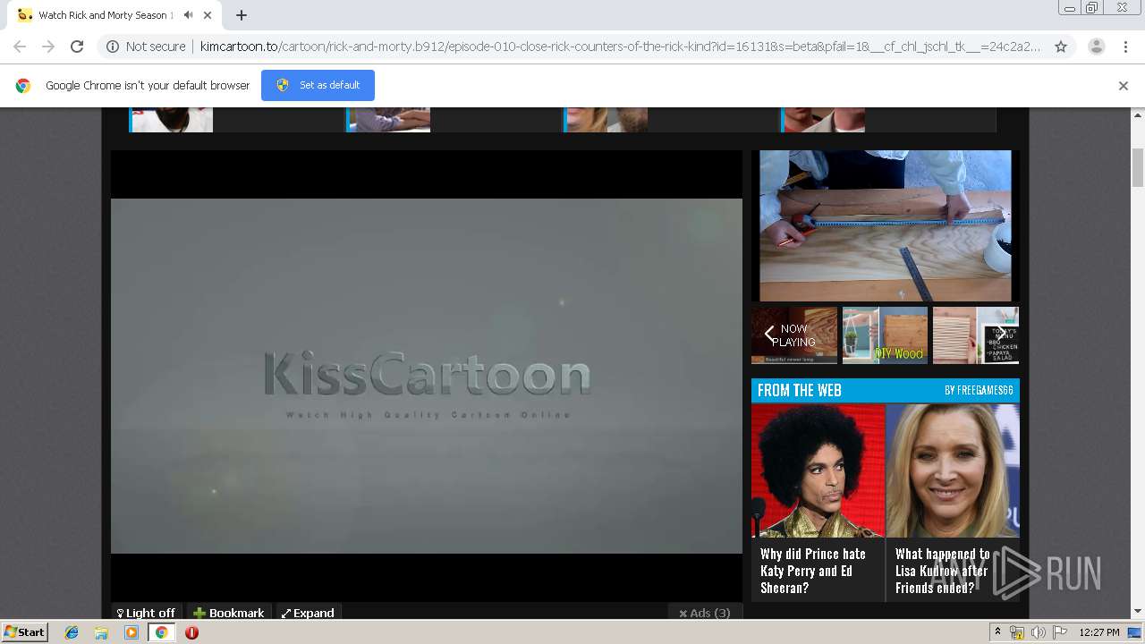Dismiss the default browser infobar
The image size is (1145, 644).
pos(1124,86)
